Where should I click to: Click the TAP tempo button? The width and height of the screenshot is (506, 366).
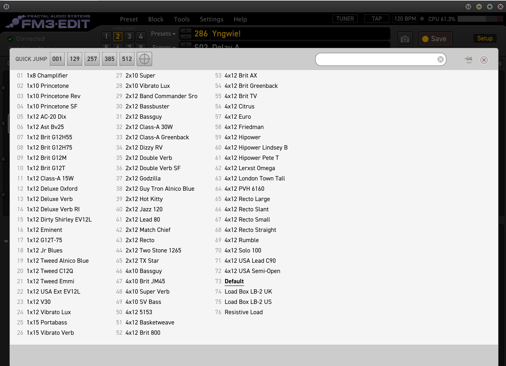(x=377, y=19)
